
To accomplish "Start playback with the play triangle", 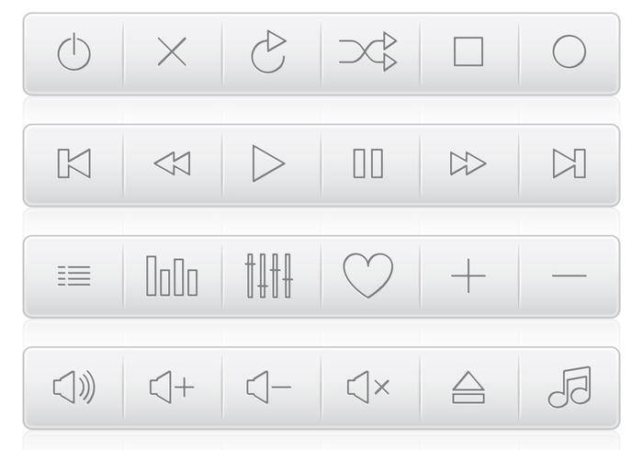I will coord(268,163).
